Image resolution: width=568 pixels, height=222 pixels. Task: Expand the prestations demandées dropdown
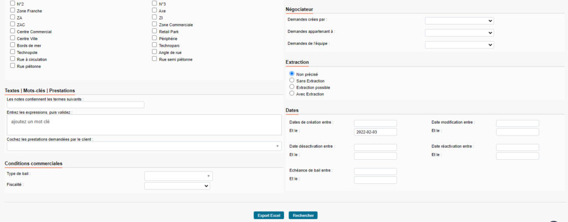tap(144, 146)
